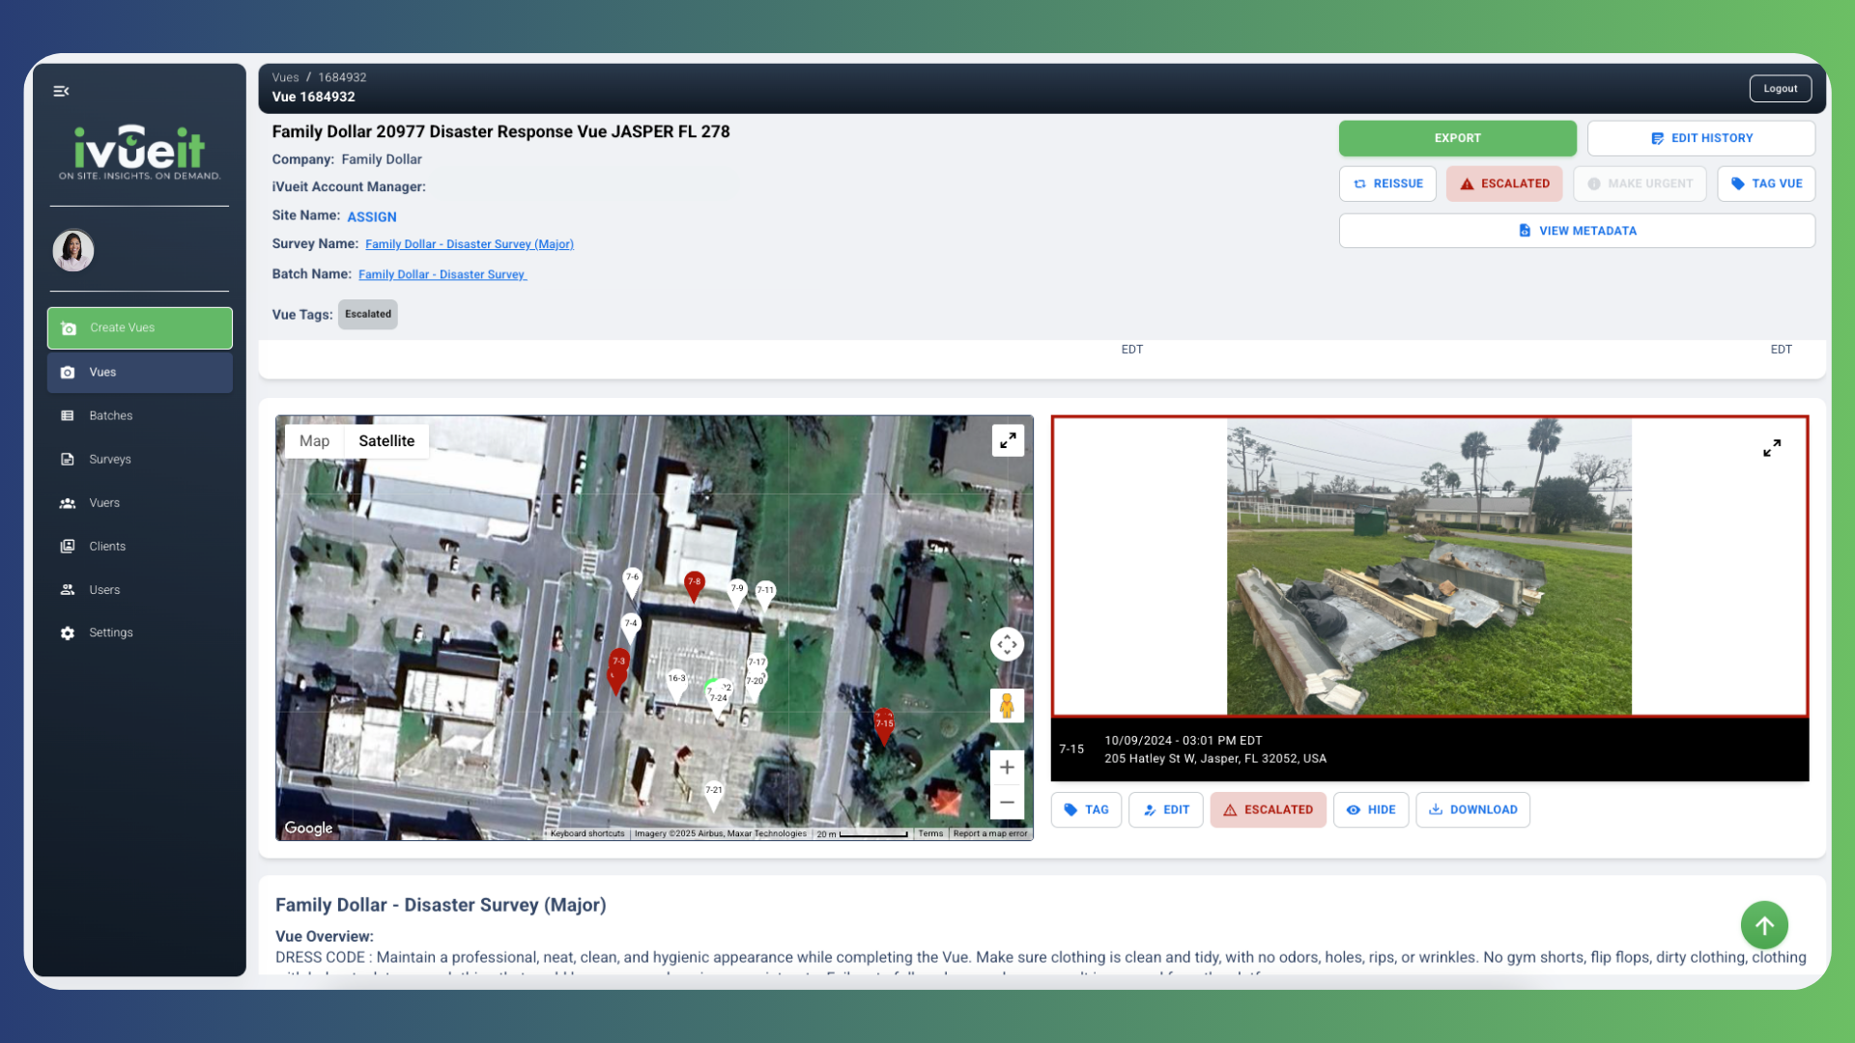Click Report a map error

(990, 833)
